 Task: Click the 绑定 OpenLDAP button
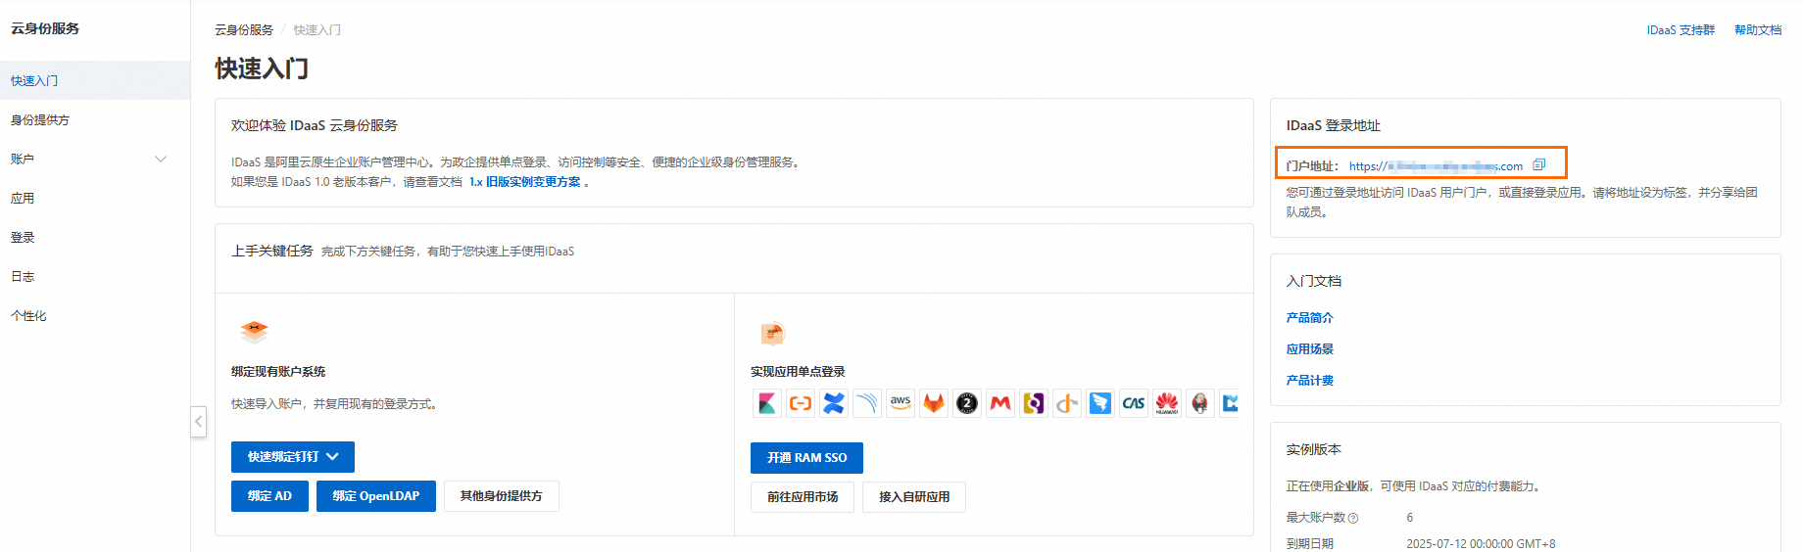tap(376, 496)
